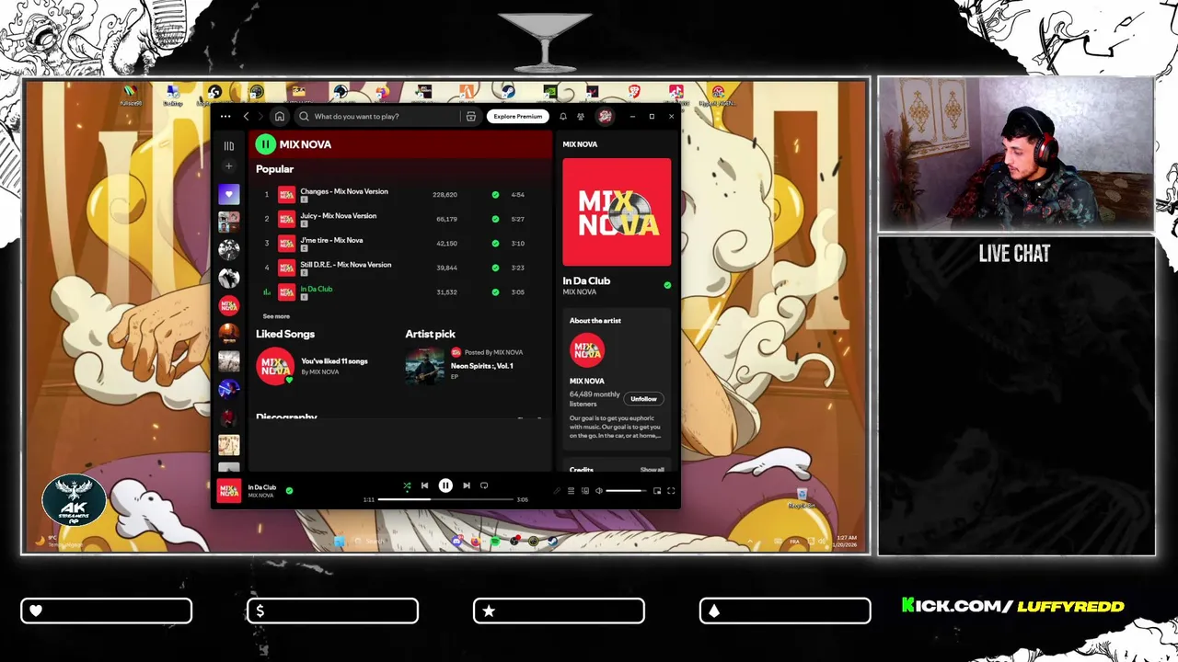
Task: Toggle saved checkmark next to player bar song title
Action: 289,491
